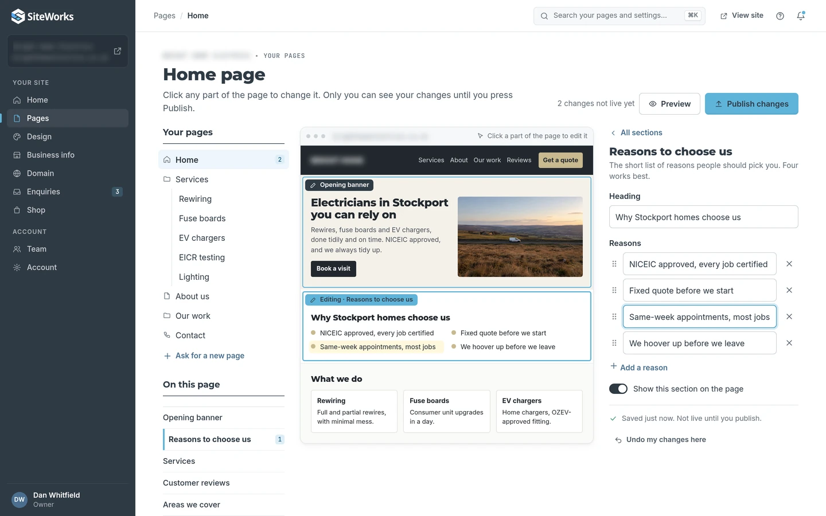Open Design in the sidebar
Image resolution: width=826 pixels, height=516 pixels.
coord(68,136)
